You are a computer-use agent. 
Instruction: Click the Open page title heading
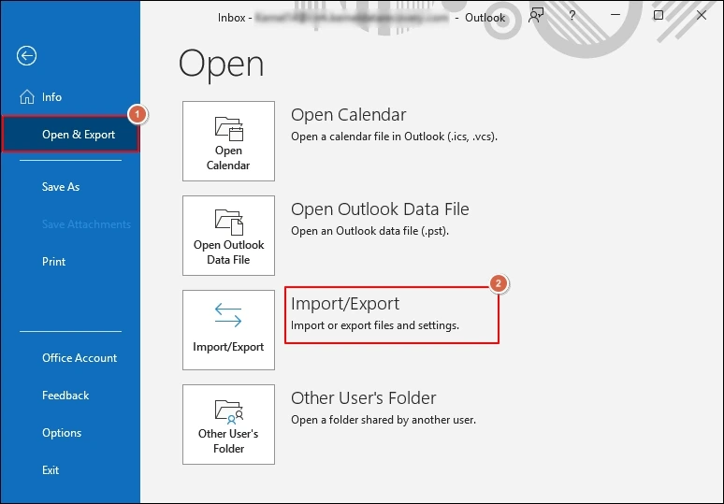point(222,65)
